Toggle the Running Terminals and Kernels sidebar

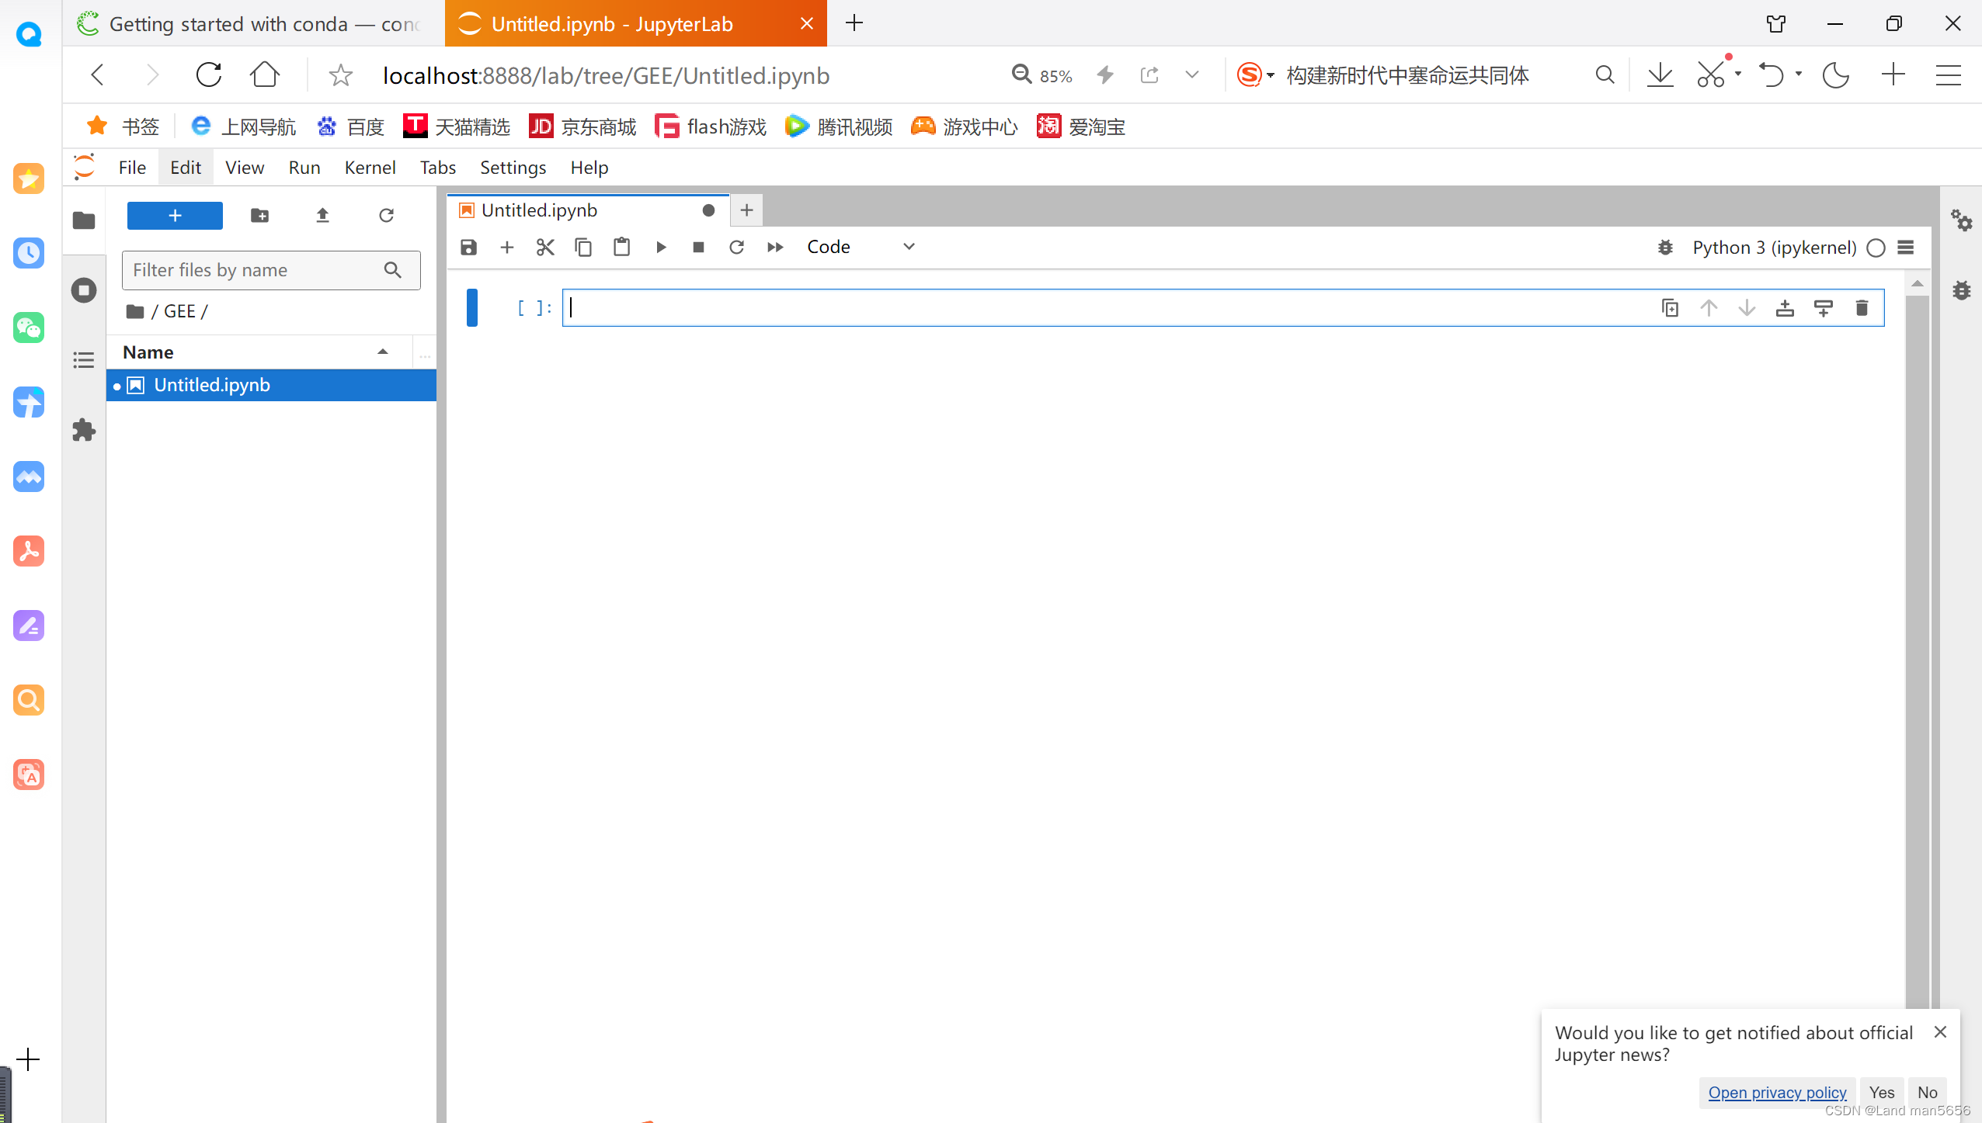pyautogui.click(x=83, y=290)
